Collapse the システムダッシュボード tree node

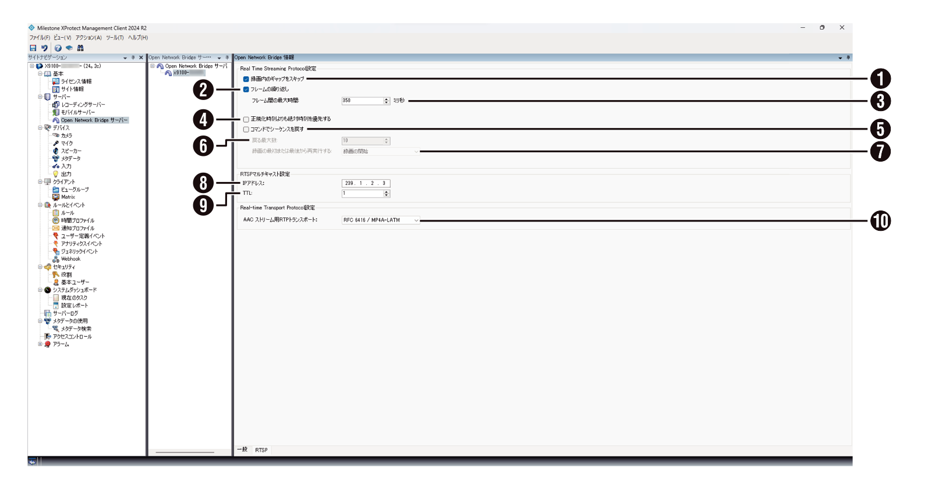(40, 290)
